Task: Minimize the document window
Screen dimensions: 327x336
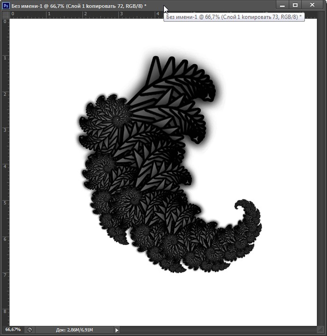Action: 282,5
